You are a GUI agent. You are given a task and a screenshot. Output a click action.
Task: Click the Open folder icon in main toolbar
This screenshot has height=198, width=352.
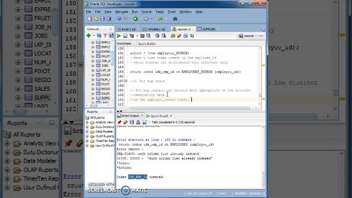tap(96, 19)
